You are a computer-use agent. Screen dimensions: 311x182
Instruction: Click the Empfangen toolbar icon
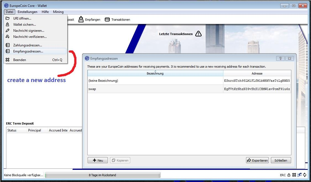click(81, 19)
